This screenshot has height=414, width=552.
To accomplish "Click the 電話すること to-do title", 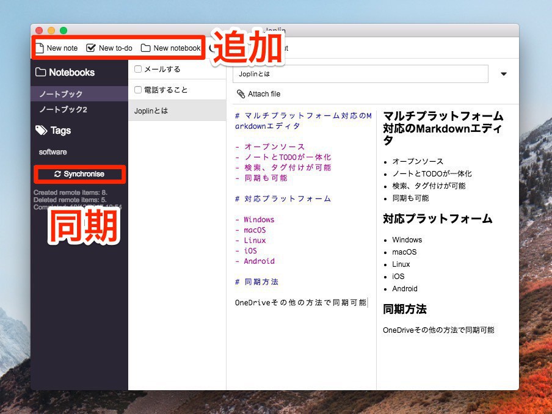I will click(x=165, y=90).
